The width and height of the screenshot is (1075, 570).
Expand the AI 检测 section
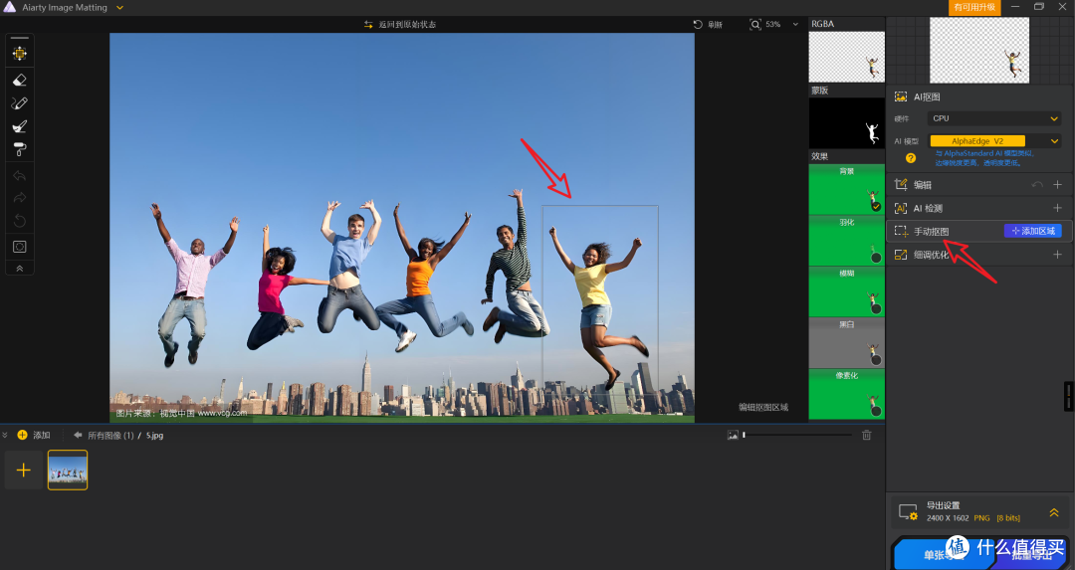tap(1057, 208)
